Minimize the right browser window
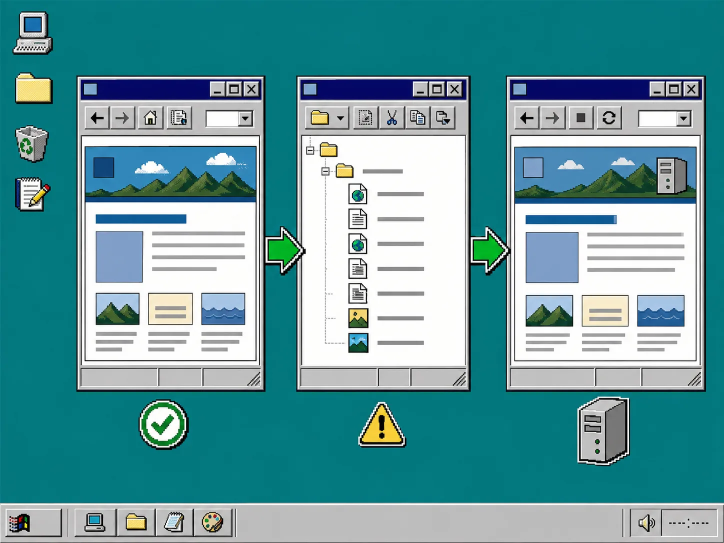The height and width of the screenshot is (543, 724). 657,89
